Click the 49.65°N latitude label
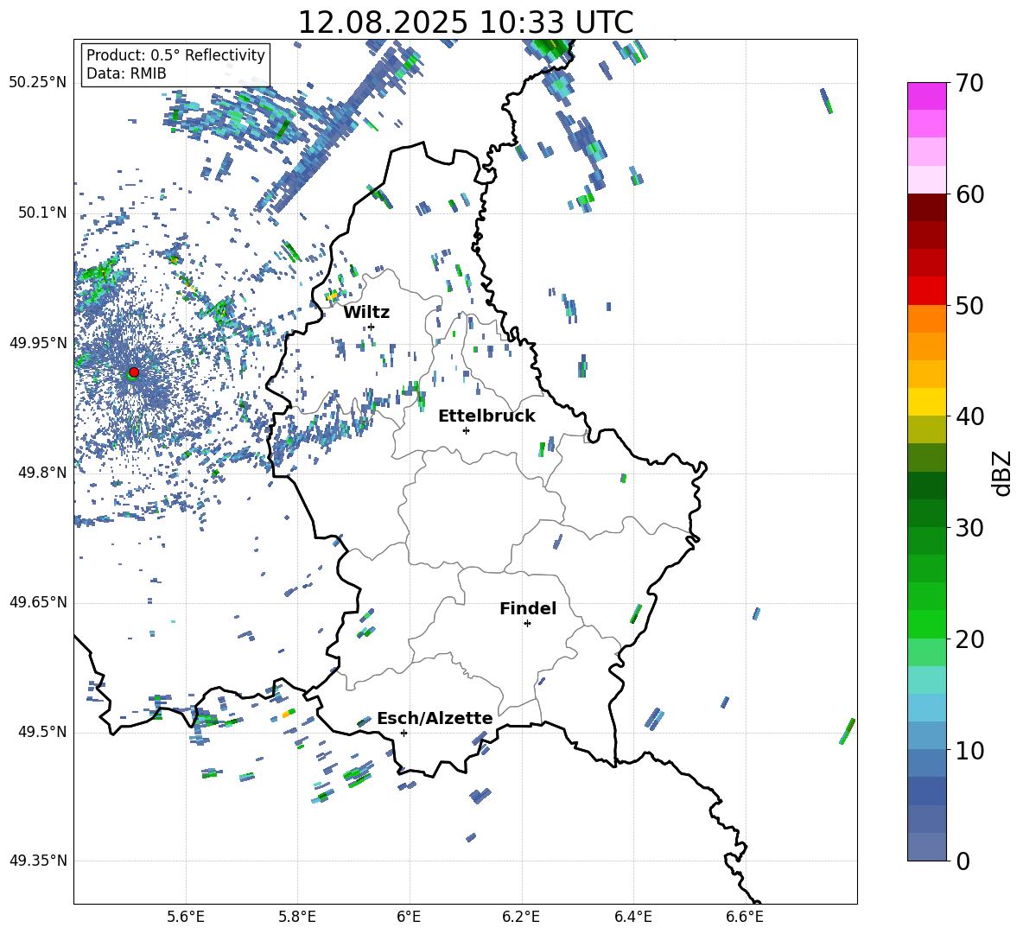This screenshot has height=934, width=1023. tap(38, 602)
